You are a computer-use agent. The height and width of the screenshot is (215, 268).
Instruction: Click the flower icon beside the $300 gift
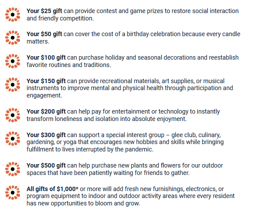click(x=13, y=138)
